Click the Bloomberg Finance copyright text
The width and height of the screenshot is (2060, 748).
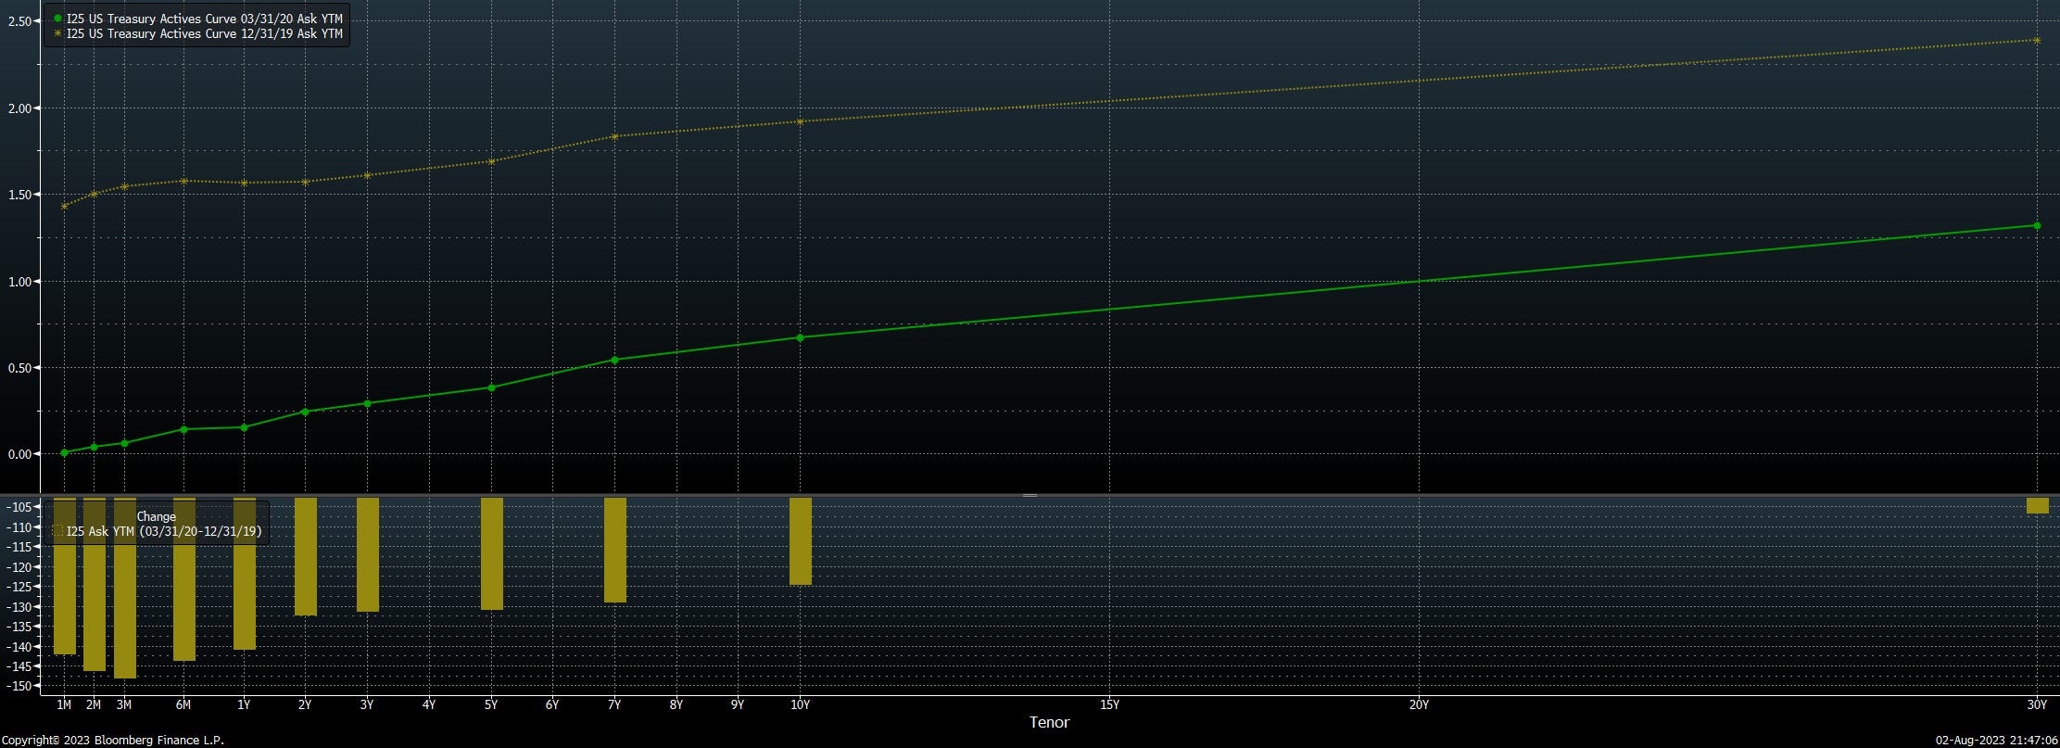[112, 741]
